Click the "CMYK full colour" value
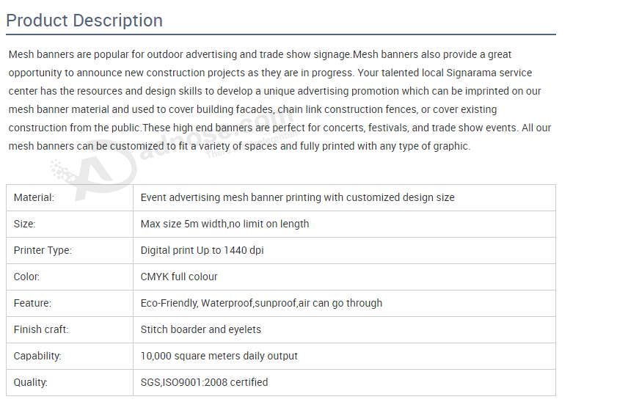Image resolution: width=639 pixels, height=413 pixels. coord(179,277)
